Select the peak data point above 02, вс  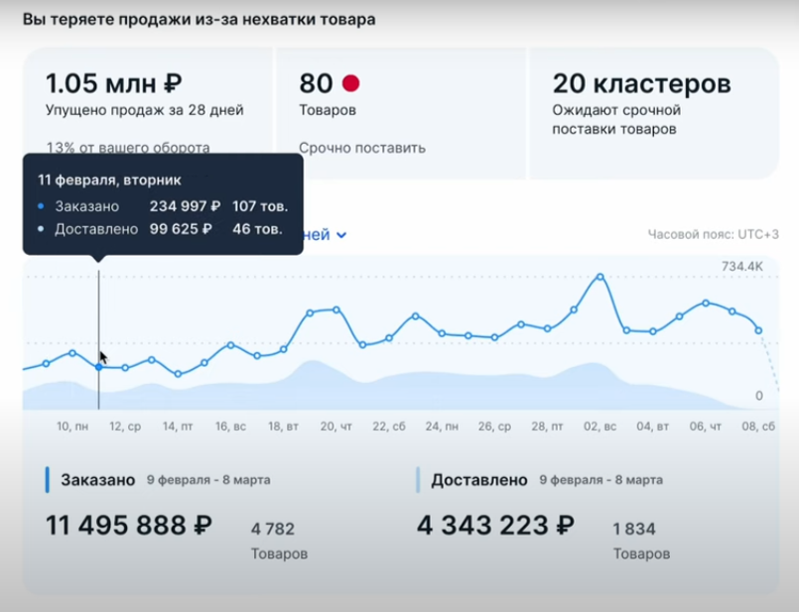click(x=598, y=279)
